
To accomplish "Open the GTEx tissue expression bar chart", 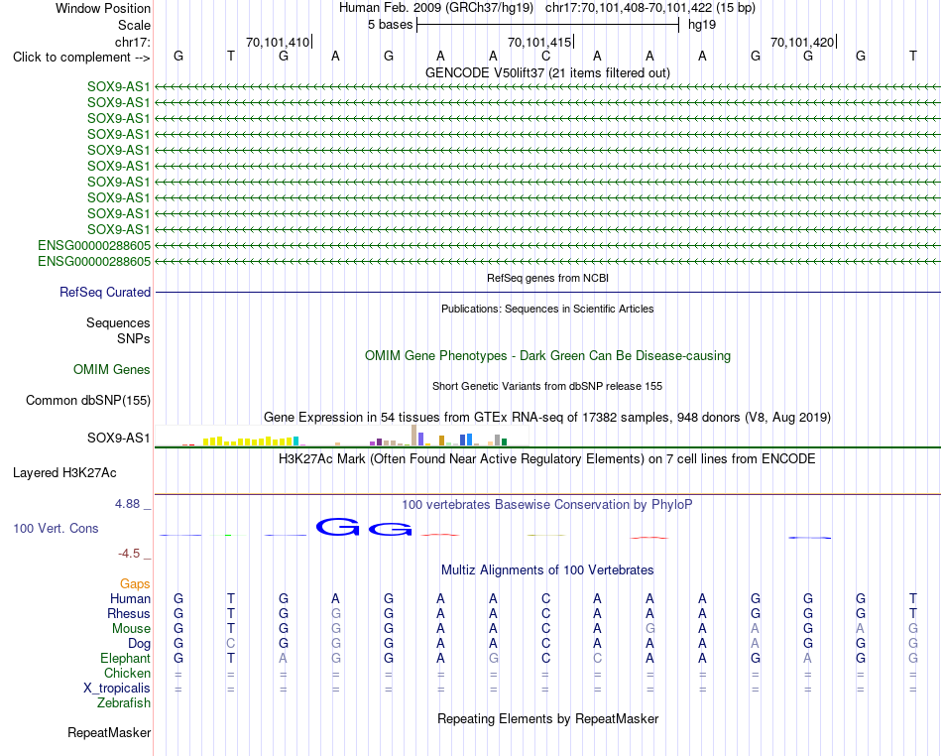I will (x=342, y=436).
